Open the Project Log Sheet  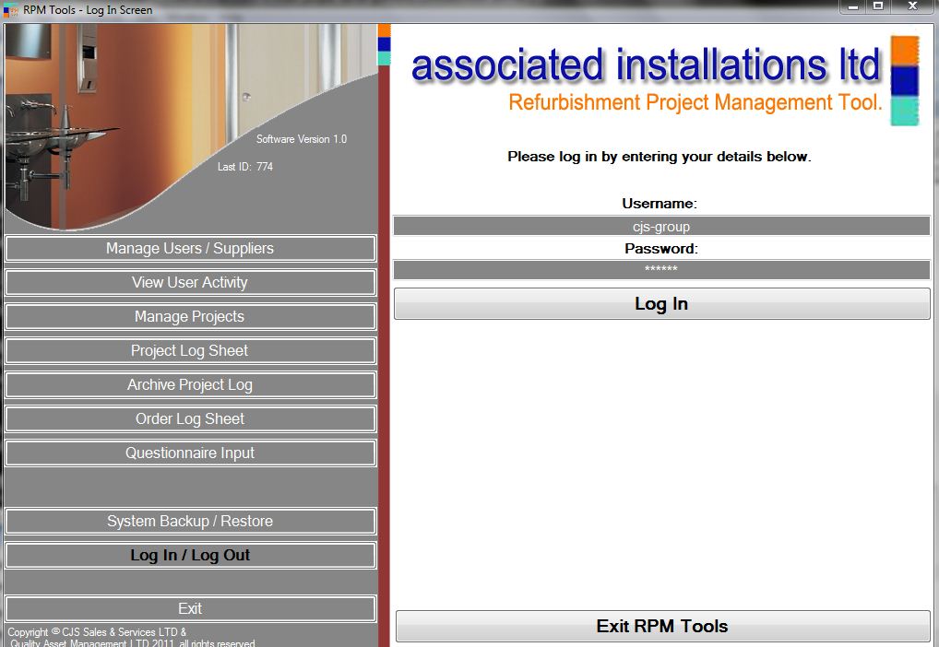point(190,351)
